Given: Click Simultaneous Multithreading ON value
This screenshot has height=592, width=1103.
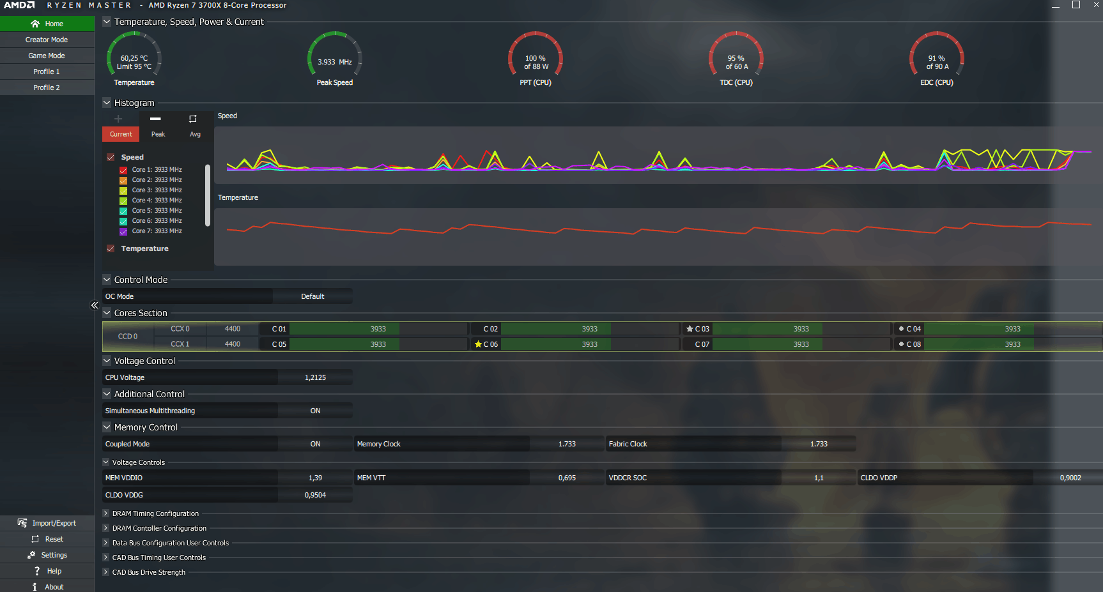Looking at the screenshot, I should (x=315, y=411).
